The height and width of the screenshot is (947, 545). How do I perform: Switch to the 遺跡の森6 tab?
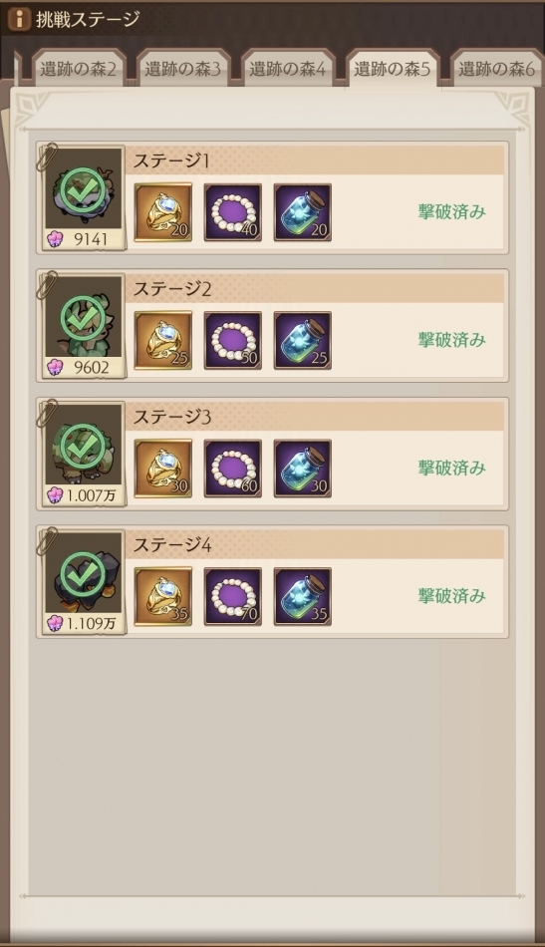(497, 69)
